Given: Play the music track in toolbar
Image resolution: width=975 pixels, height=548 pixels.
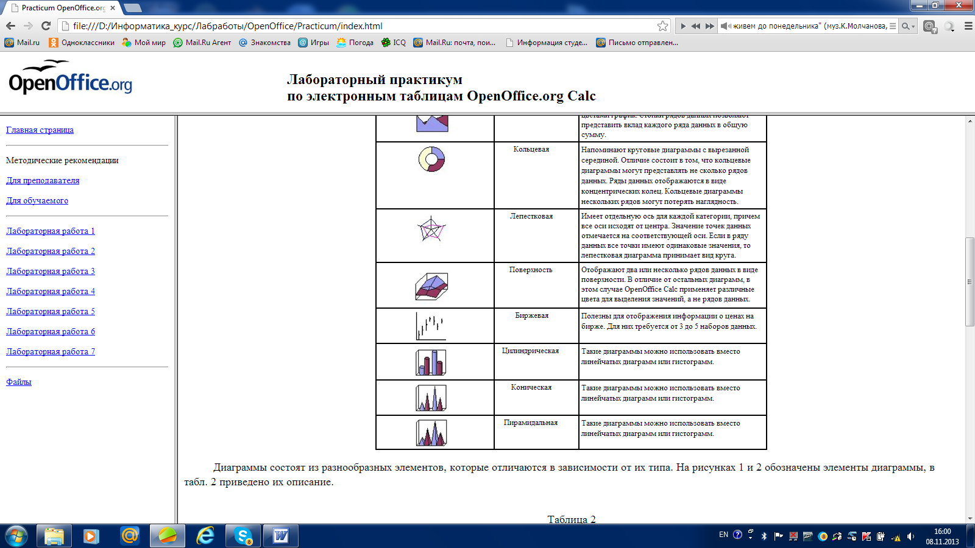Looking at the screenshot, I should click(683, 26).
